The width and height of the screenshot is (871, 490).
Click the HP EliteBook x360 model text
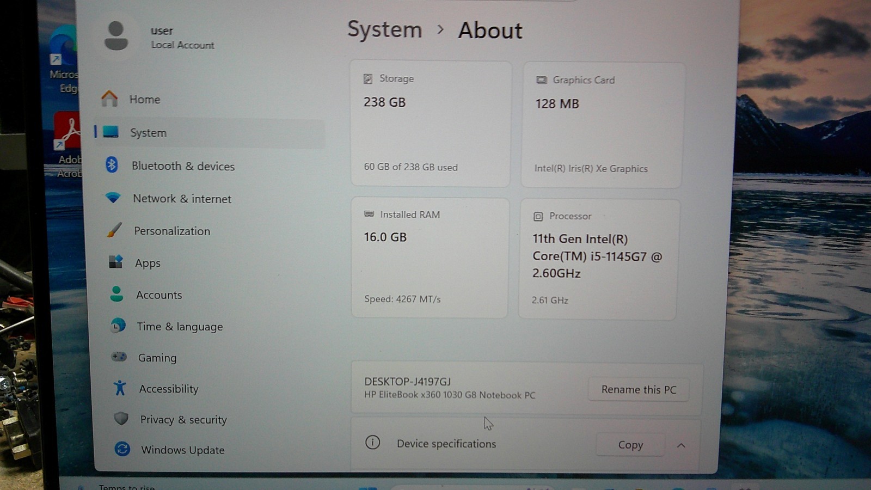click(x=450, y=395)
